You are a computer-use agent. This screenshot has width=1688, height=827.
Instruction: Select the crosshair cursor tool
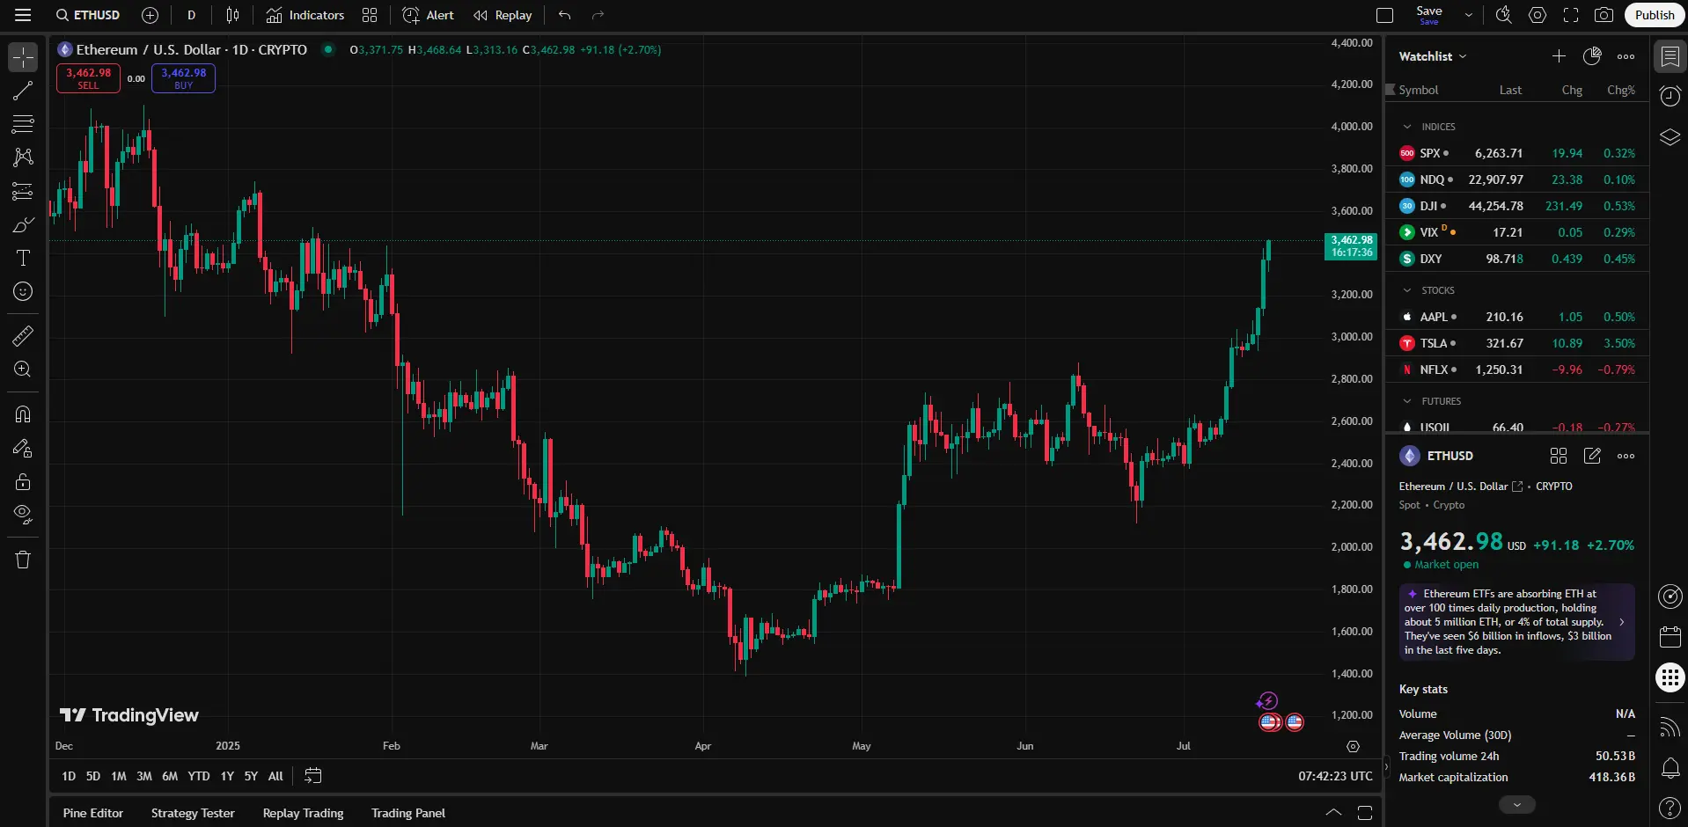(x=23, y=58)
